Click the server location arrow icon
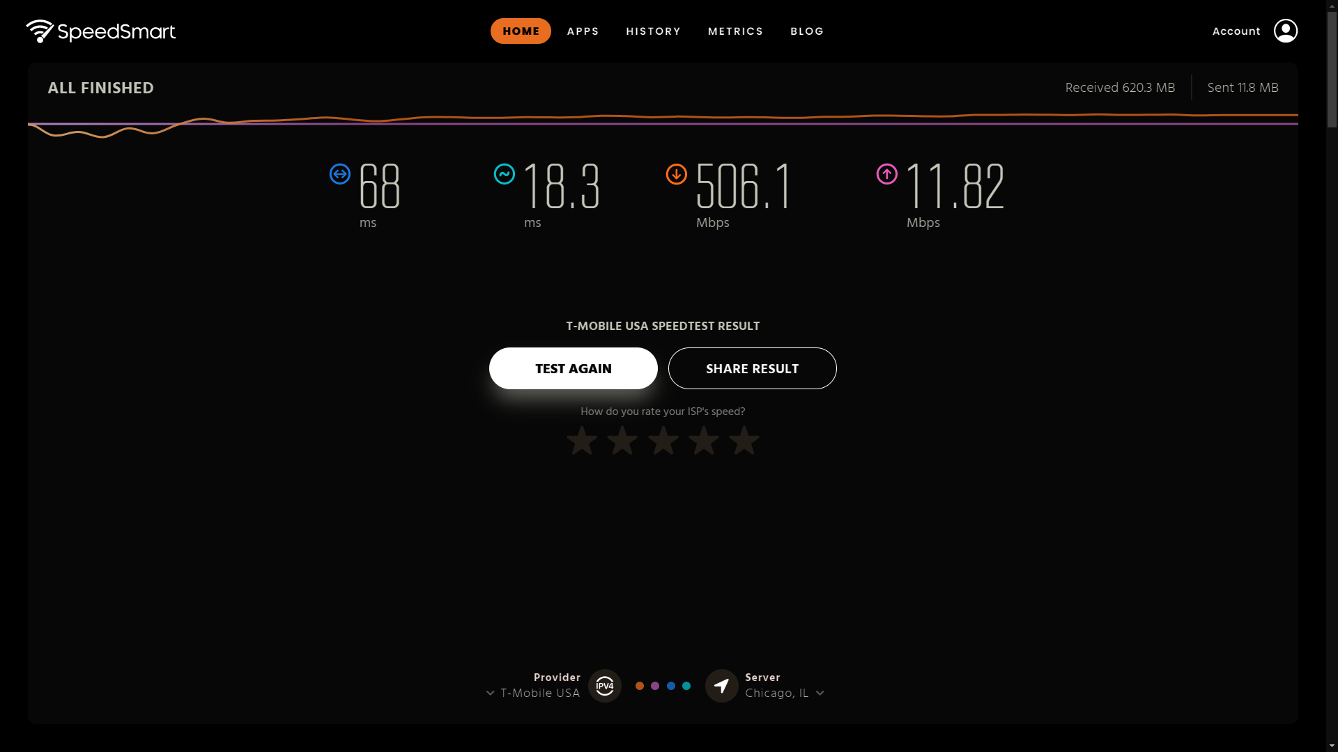 click(721, 686)
